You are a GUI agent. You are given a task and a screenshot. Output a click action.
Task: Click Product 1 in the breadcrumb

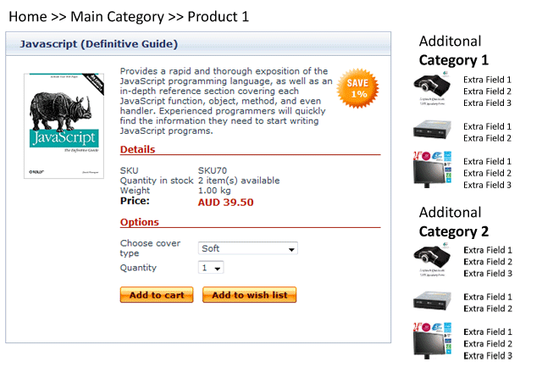pyautogui.click(x=218, y=17)
